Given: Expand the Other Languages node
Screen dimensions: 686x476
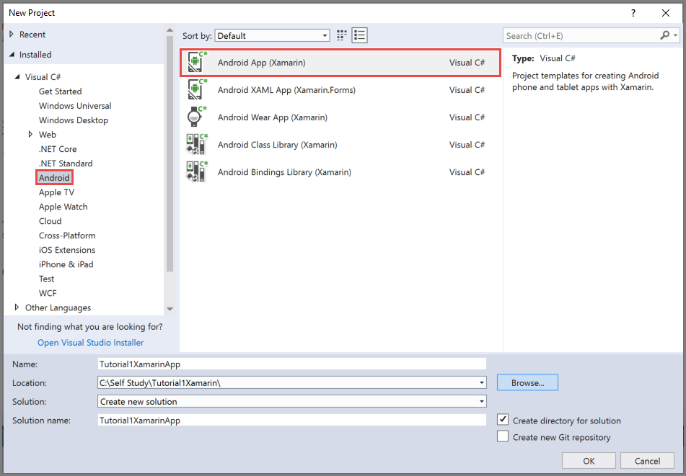Looking at the screenshot, I should click(x=17, y=307).
